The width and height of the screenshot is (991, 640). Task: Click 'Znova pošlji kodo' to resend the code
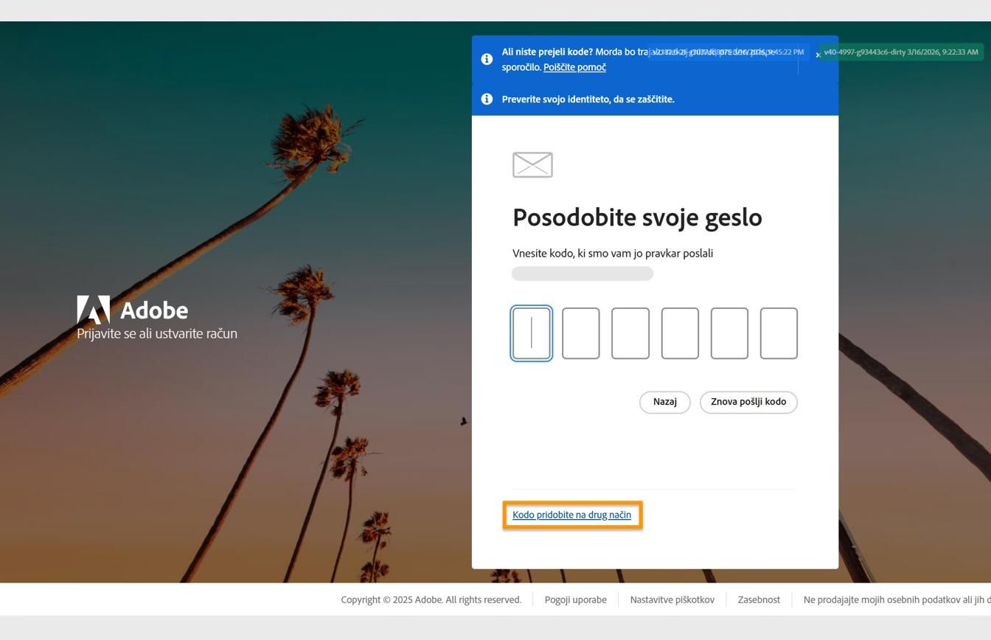748,402
